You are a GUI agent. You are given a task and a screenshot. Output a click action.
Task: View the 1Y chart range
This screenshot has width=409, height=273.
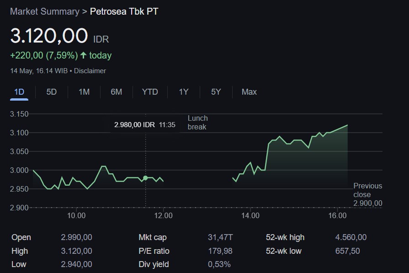click(x=184, y=92)
